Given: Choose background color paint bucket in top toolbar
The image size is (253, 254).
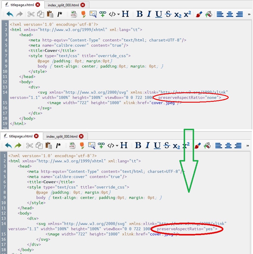Looking at the screenshot, I should (209, 14).
